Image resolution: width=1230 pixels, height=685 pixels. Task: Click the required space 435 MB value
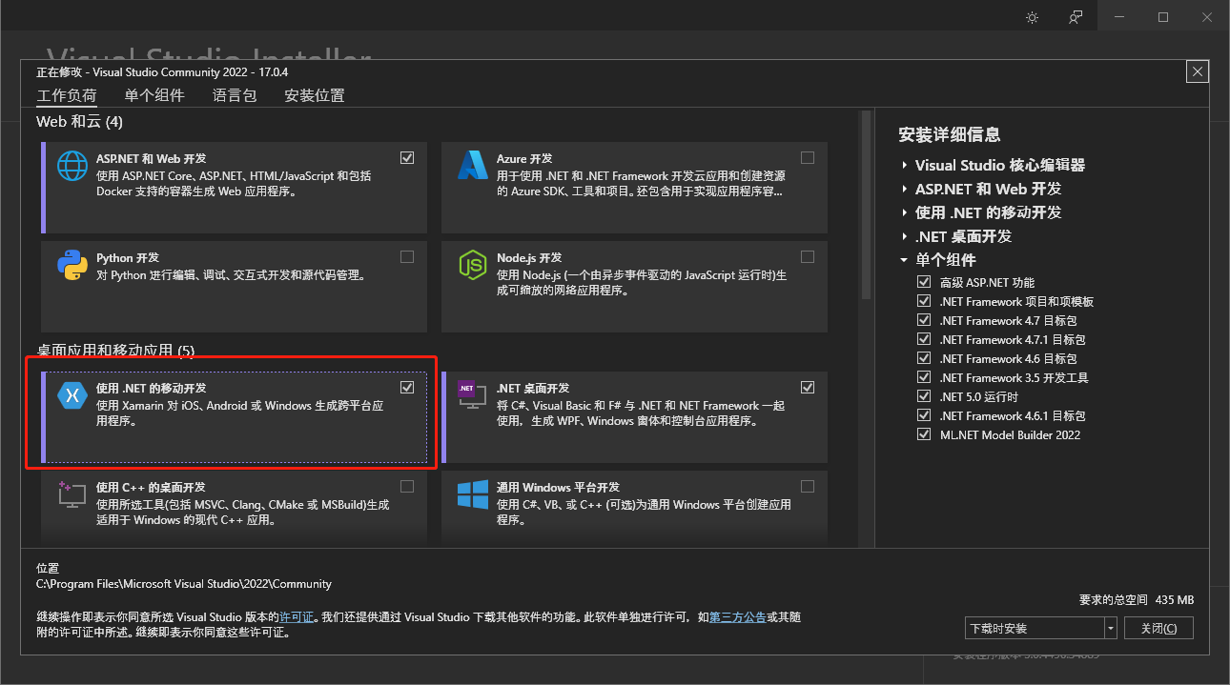(x=1175, y=600)
